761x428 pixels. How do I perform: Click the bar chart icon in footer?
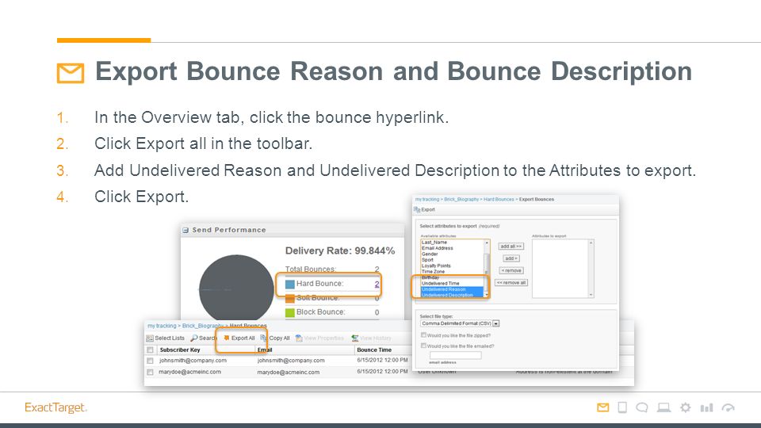[x=706, y=407]
